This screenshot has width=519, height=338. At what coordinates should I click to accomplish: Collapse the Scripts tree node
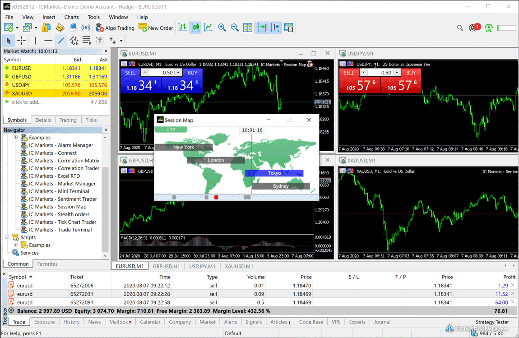coord(7,237)
